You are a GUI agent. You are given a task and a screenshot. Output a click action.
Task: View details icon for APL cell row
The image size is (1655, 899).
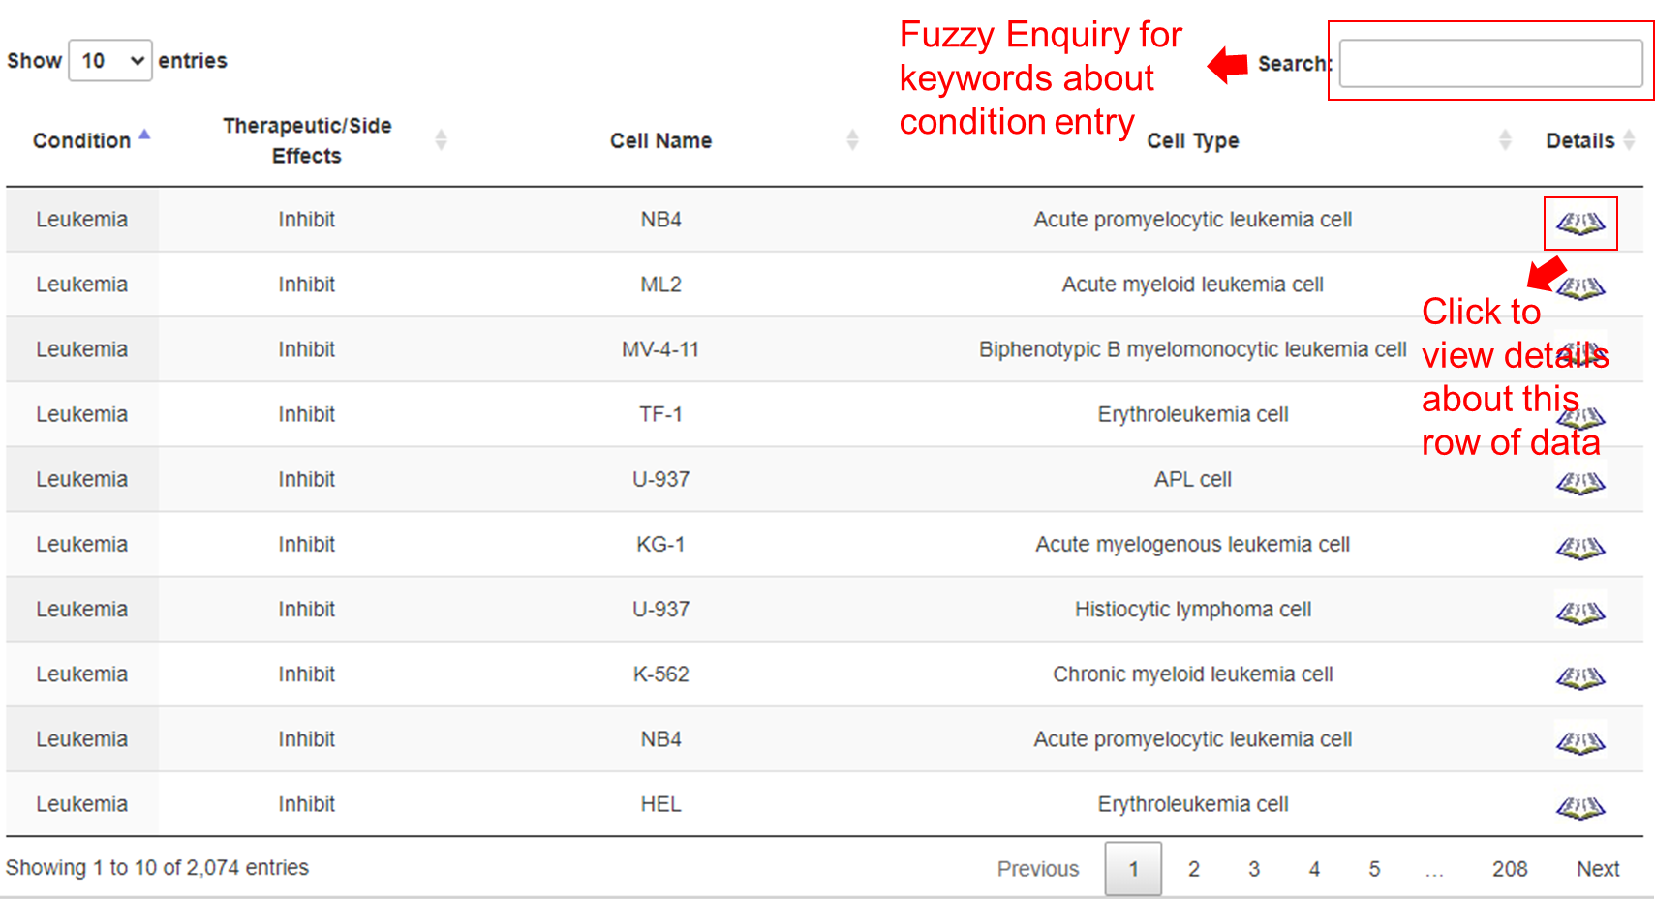1580,483
